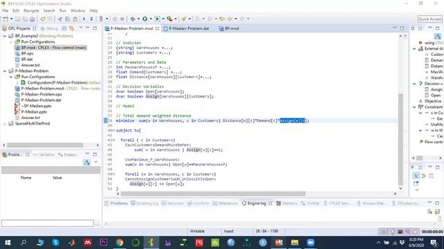Select P-Median.pptx in project tree
This screenshot has height=249, width=444.
tap(34, 112)
